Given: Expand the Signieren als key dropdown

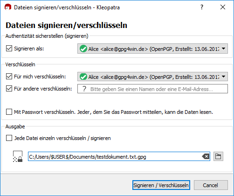Looking at the screenshot, I should (x=223, y=49).
